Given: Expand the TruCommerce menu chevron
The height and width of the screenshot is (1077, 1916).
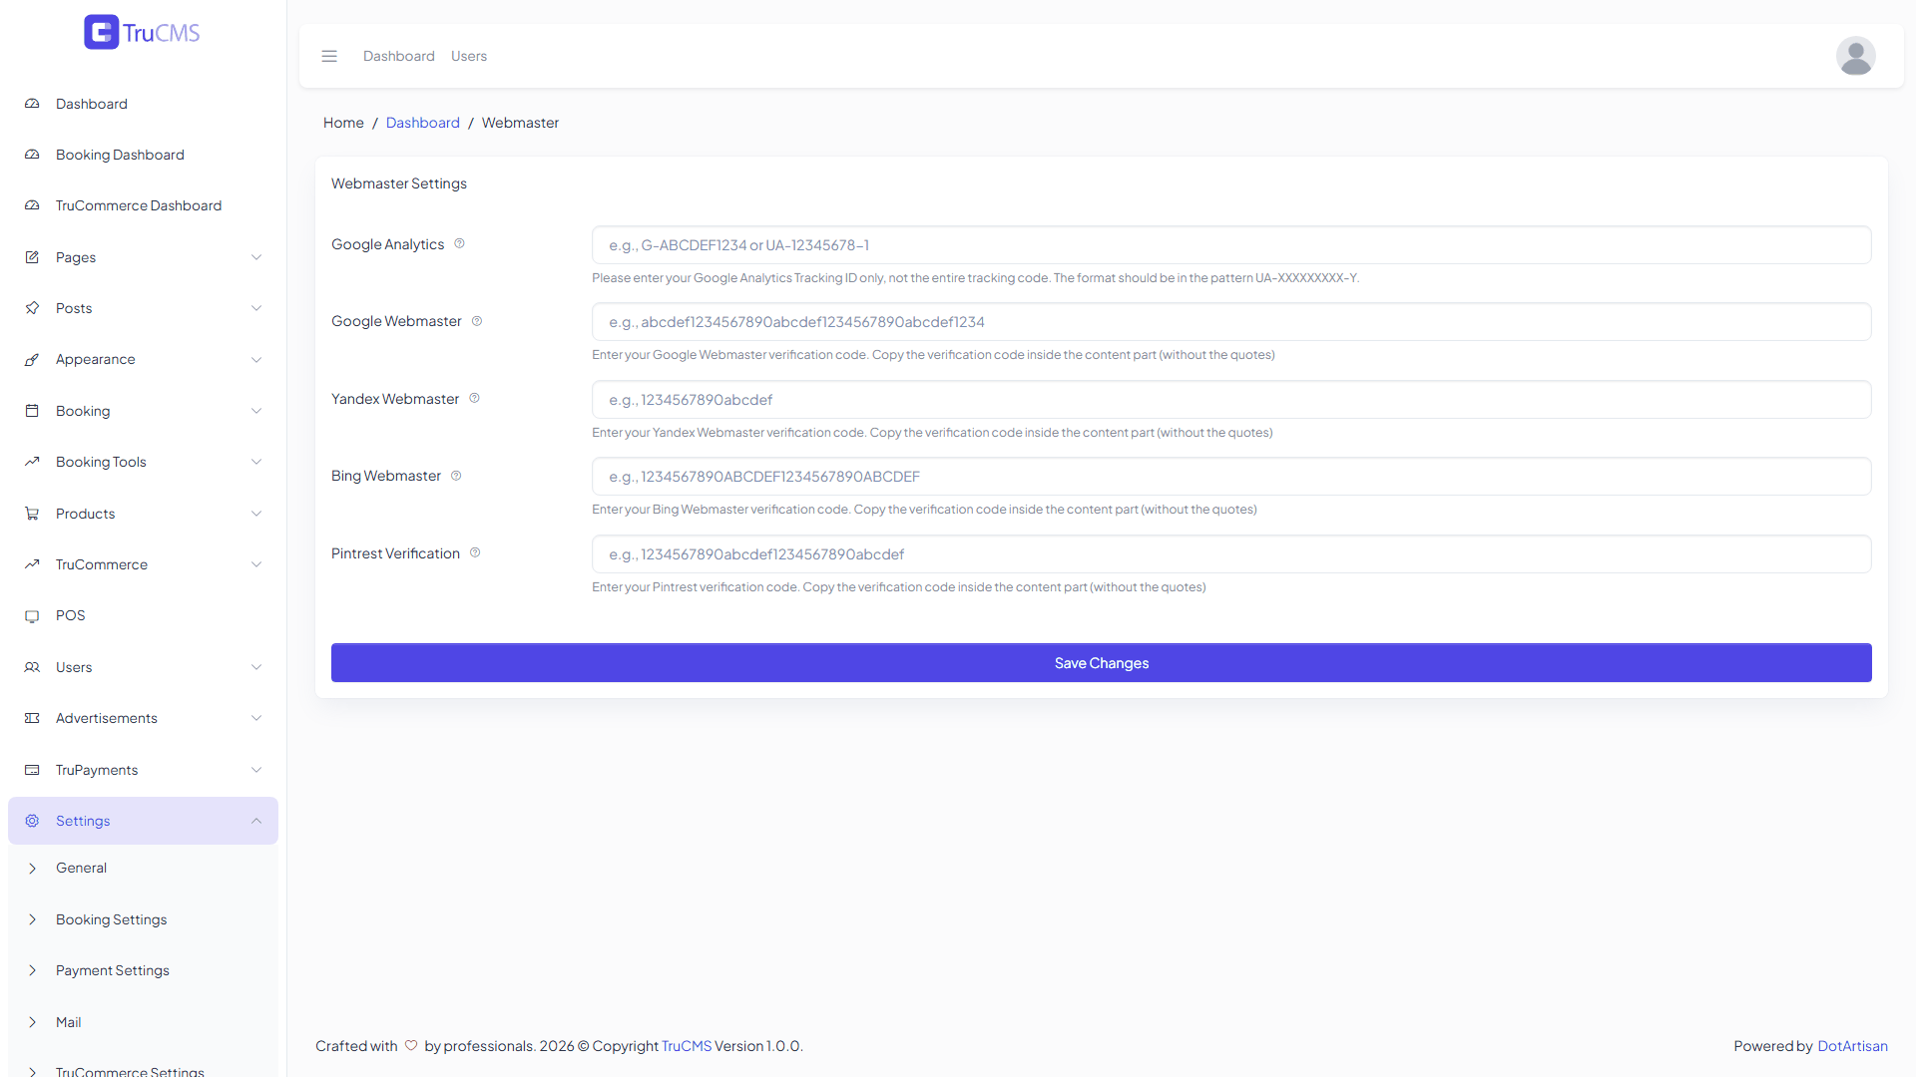Looking at the screenshot, I should pyautogui.click(x=256, y=564).
